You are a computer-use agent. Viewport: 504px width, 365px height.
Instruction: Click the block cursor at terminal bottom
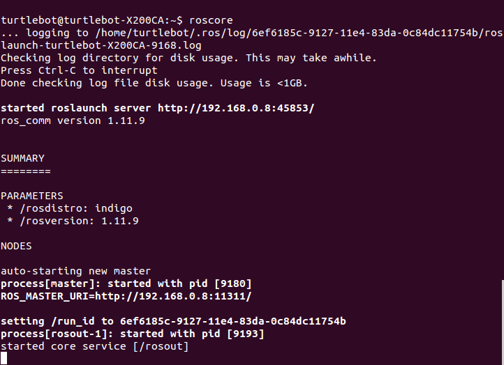(x=4, y=359)
